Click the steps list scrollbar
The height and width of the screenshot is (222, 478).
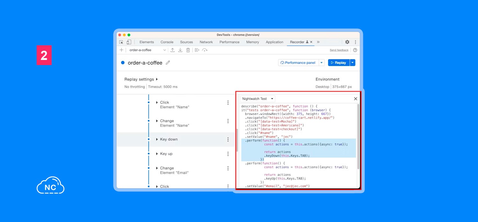(x=237, y=140)
